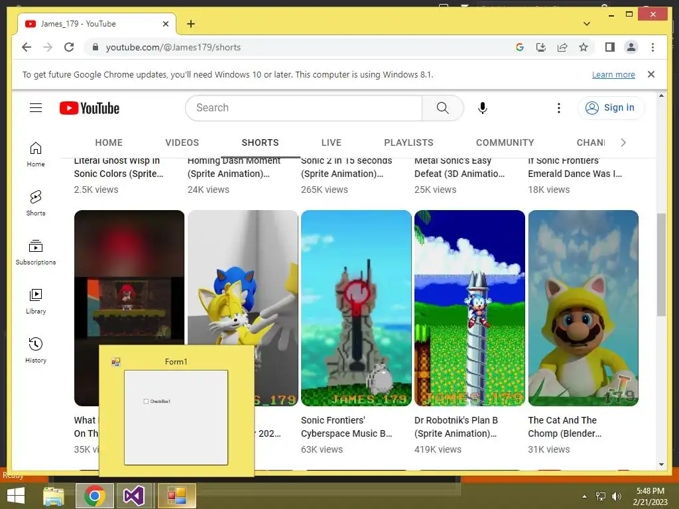Switch to the COMMUNITY channel tab

[x=505, y=143]
